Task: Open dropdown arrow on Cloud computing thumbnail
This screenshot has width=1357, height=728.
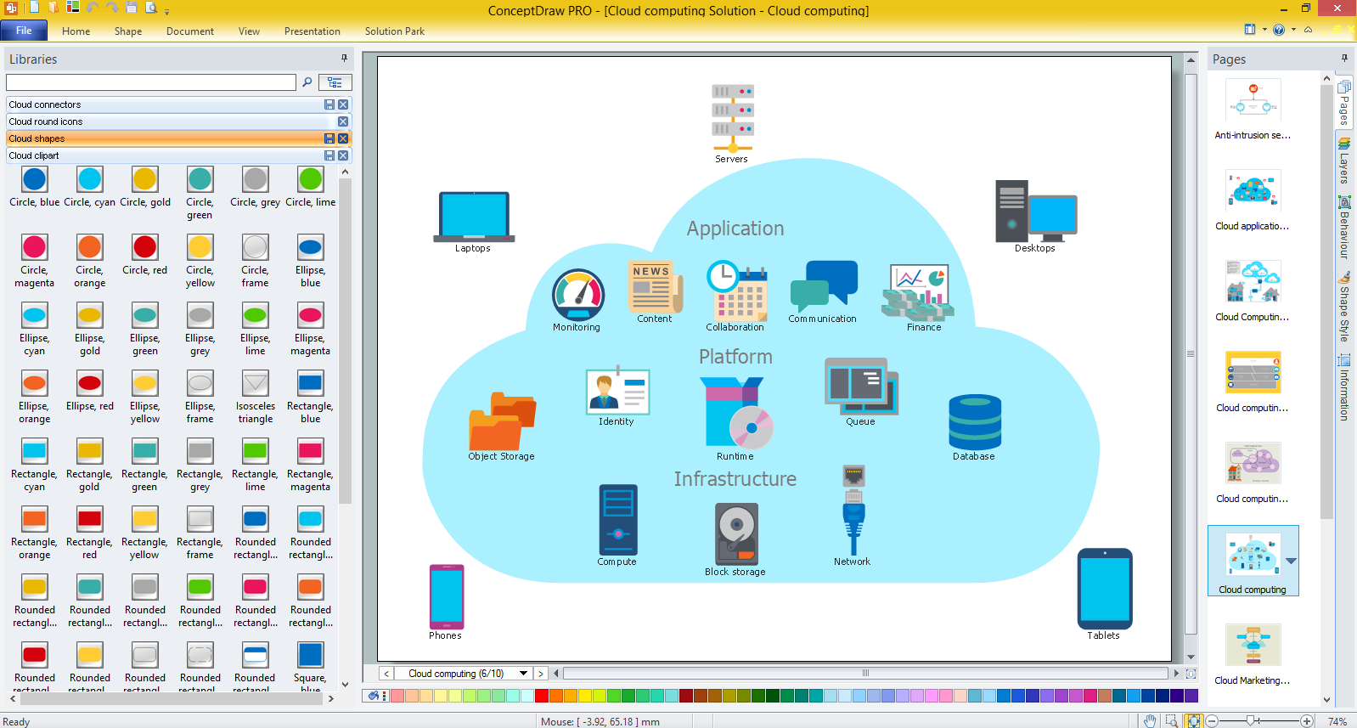Action: (x=1291, y=562)
